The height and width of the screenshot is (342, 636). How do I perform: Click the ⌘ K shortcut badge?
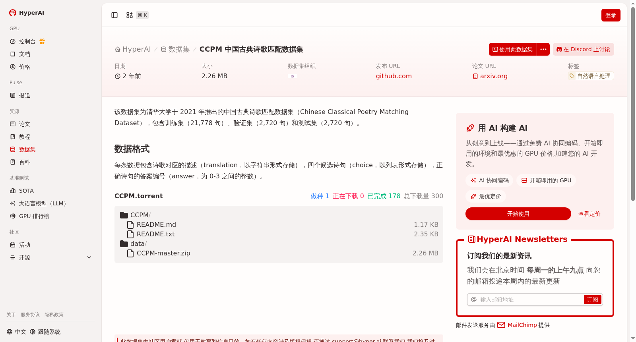coord(142,15)
